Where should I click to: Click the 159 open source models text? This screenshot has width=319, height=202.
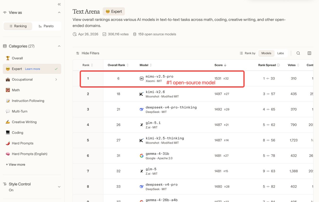pyautogui.click(x=157, y=34)
